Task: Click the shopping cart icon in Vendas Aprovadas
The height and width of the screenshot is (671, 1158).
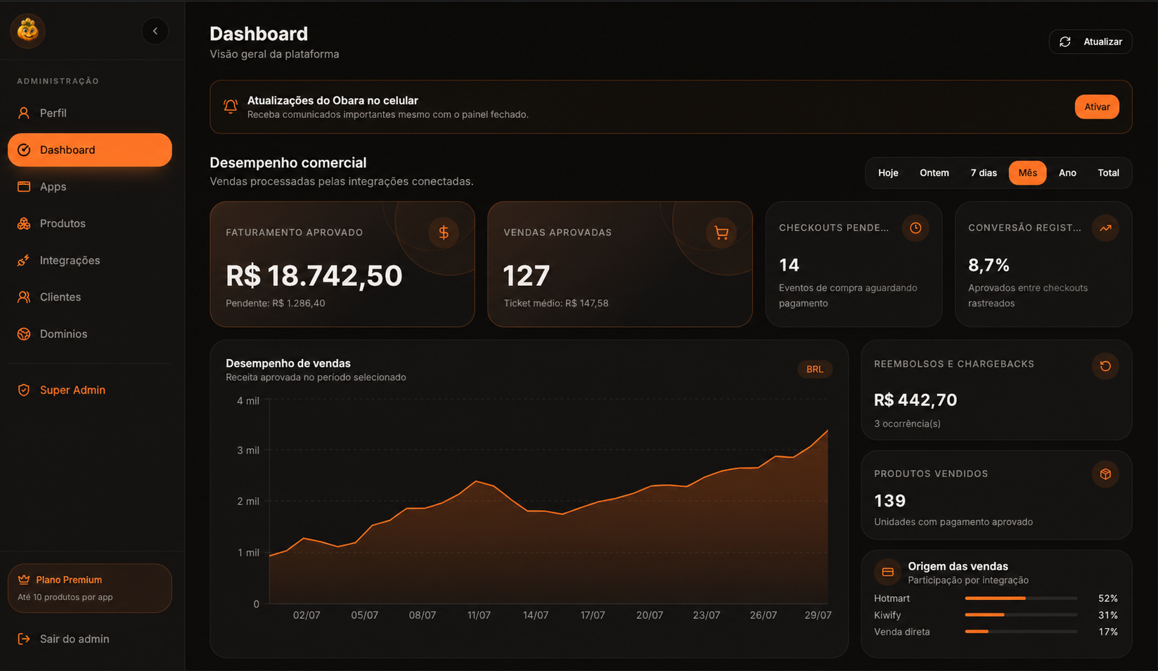Action: (721, 233)
